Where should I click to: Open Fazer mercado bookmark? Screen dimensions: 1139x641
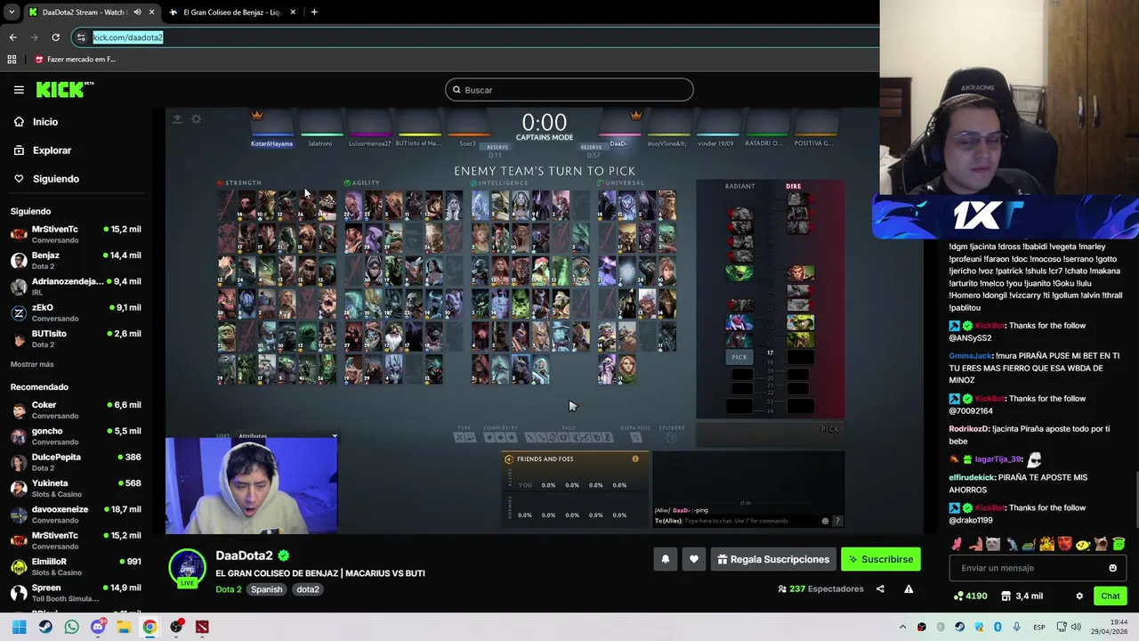[x=76, y=60]
